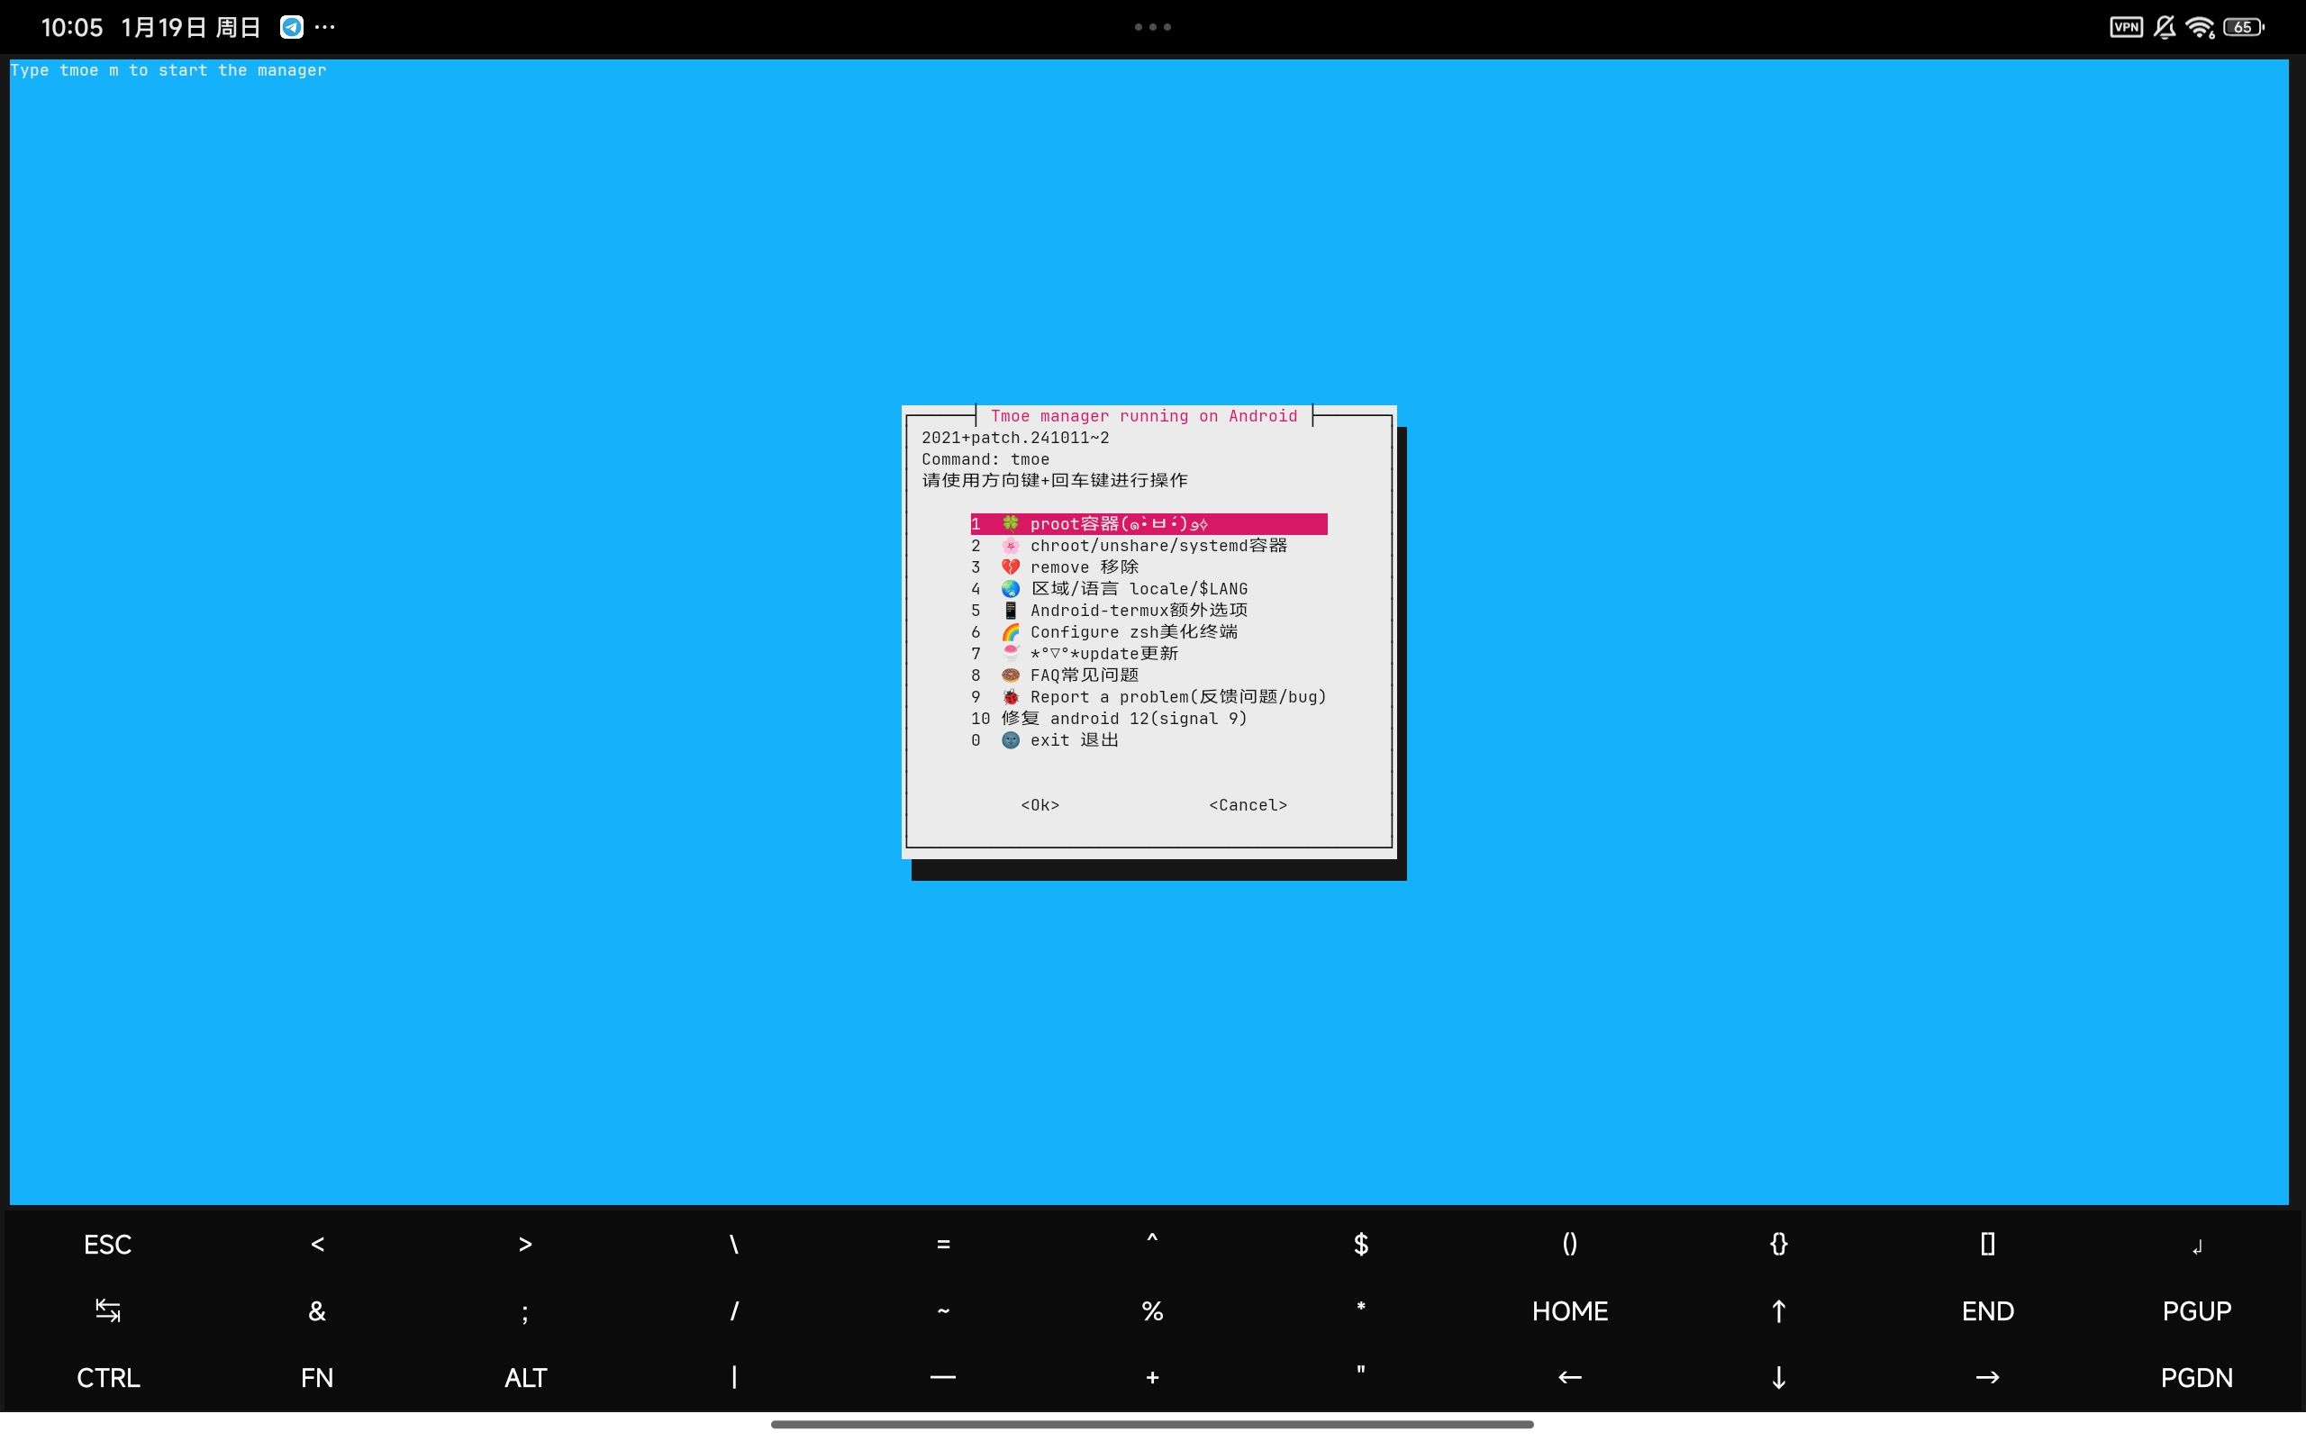Open 区域/语言 locale/$LANG option

click(1109, 589)
